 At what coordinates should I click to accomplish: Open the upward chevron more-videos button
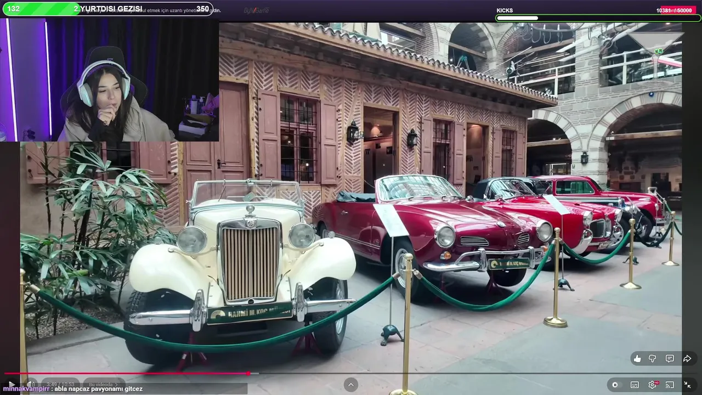350,385
